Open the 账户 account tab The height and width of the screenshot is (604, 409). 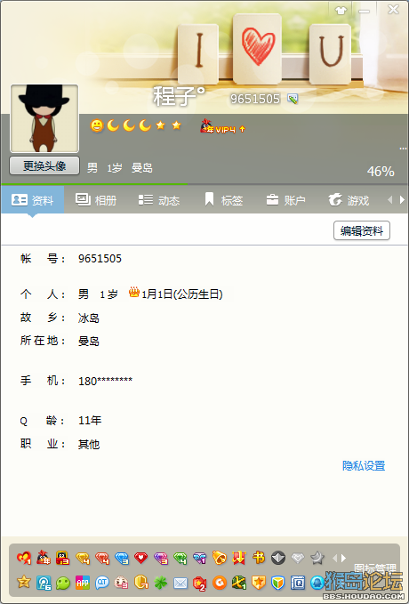coord(285,200)
